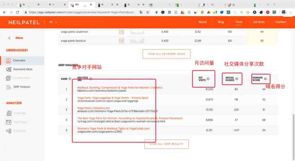Click help icon next to SEO TITLE URL header
This screenshot has height=161, width=295.
(x=91, y=79)
